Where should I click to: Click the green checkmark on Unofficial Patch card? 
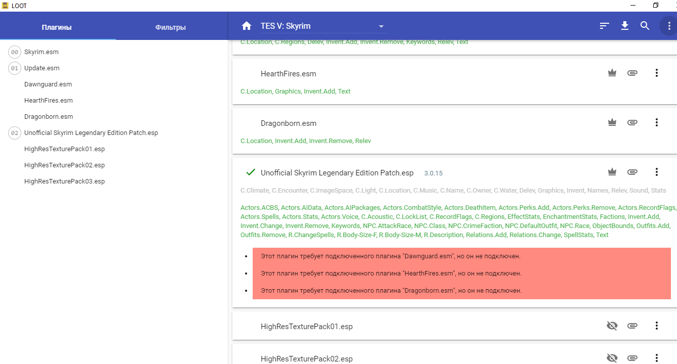pos(250,172)
